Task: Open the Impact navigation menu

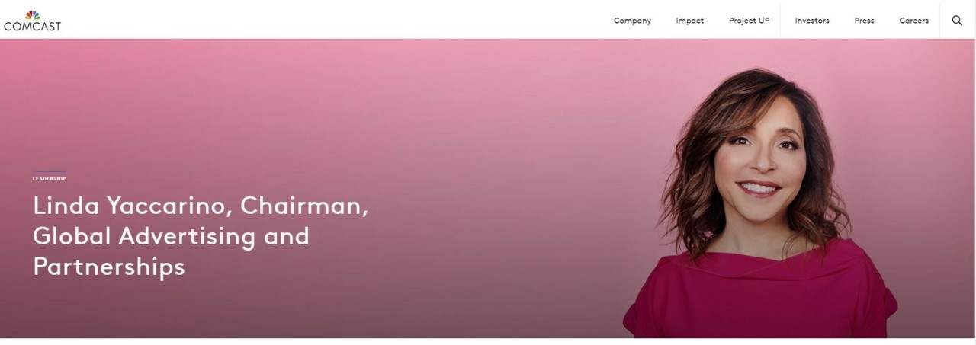Action: (689, 21)
